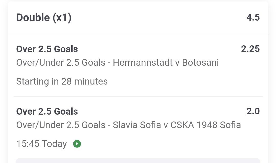Click the (x1) multiplier label
Image resolution: width=276 pixels, height=163 pixels.
62,18
